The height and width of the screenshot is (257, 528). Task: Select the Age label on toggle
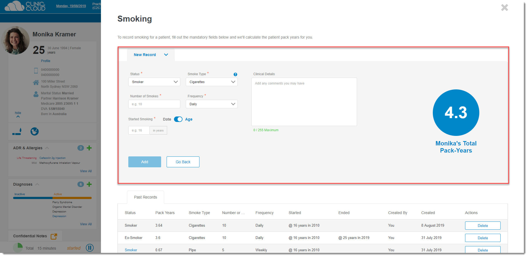(x=189, y=119)
